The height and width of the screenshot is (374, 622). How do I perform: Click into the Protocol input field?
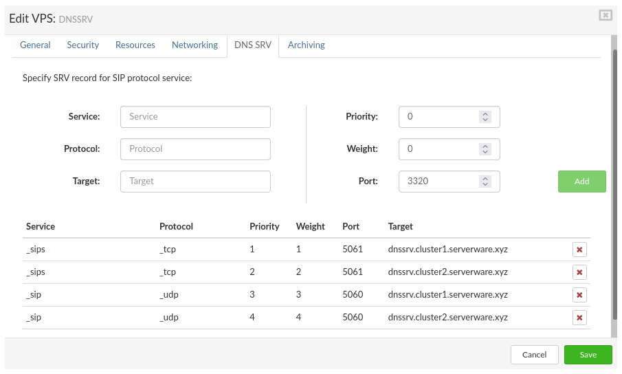tap(195, 149)
